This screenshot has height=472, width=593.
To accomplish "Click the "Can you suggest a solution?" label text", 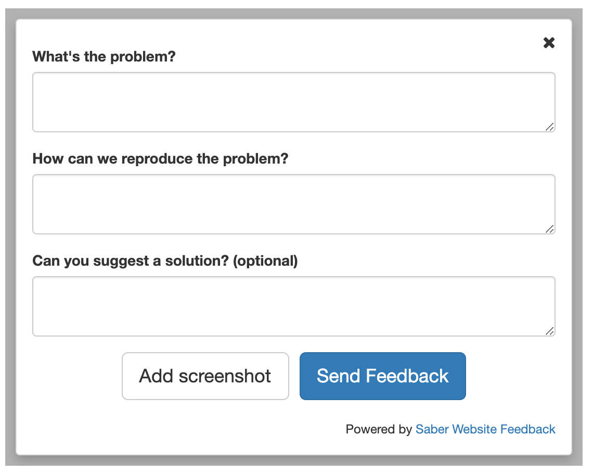I will 130,260.
